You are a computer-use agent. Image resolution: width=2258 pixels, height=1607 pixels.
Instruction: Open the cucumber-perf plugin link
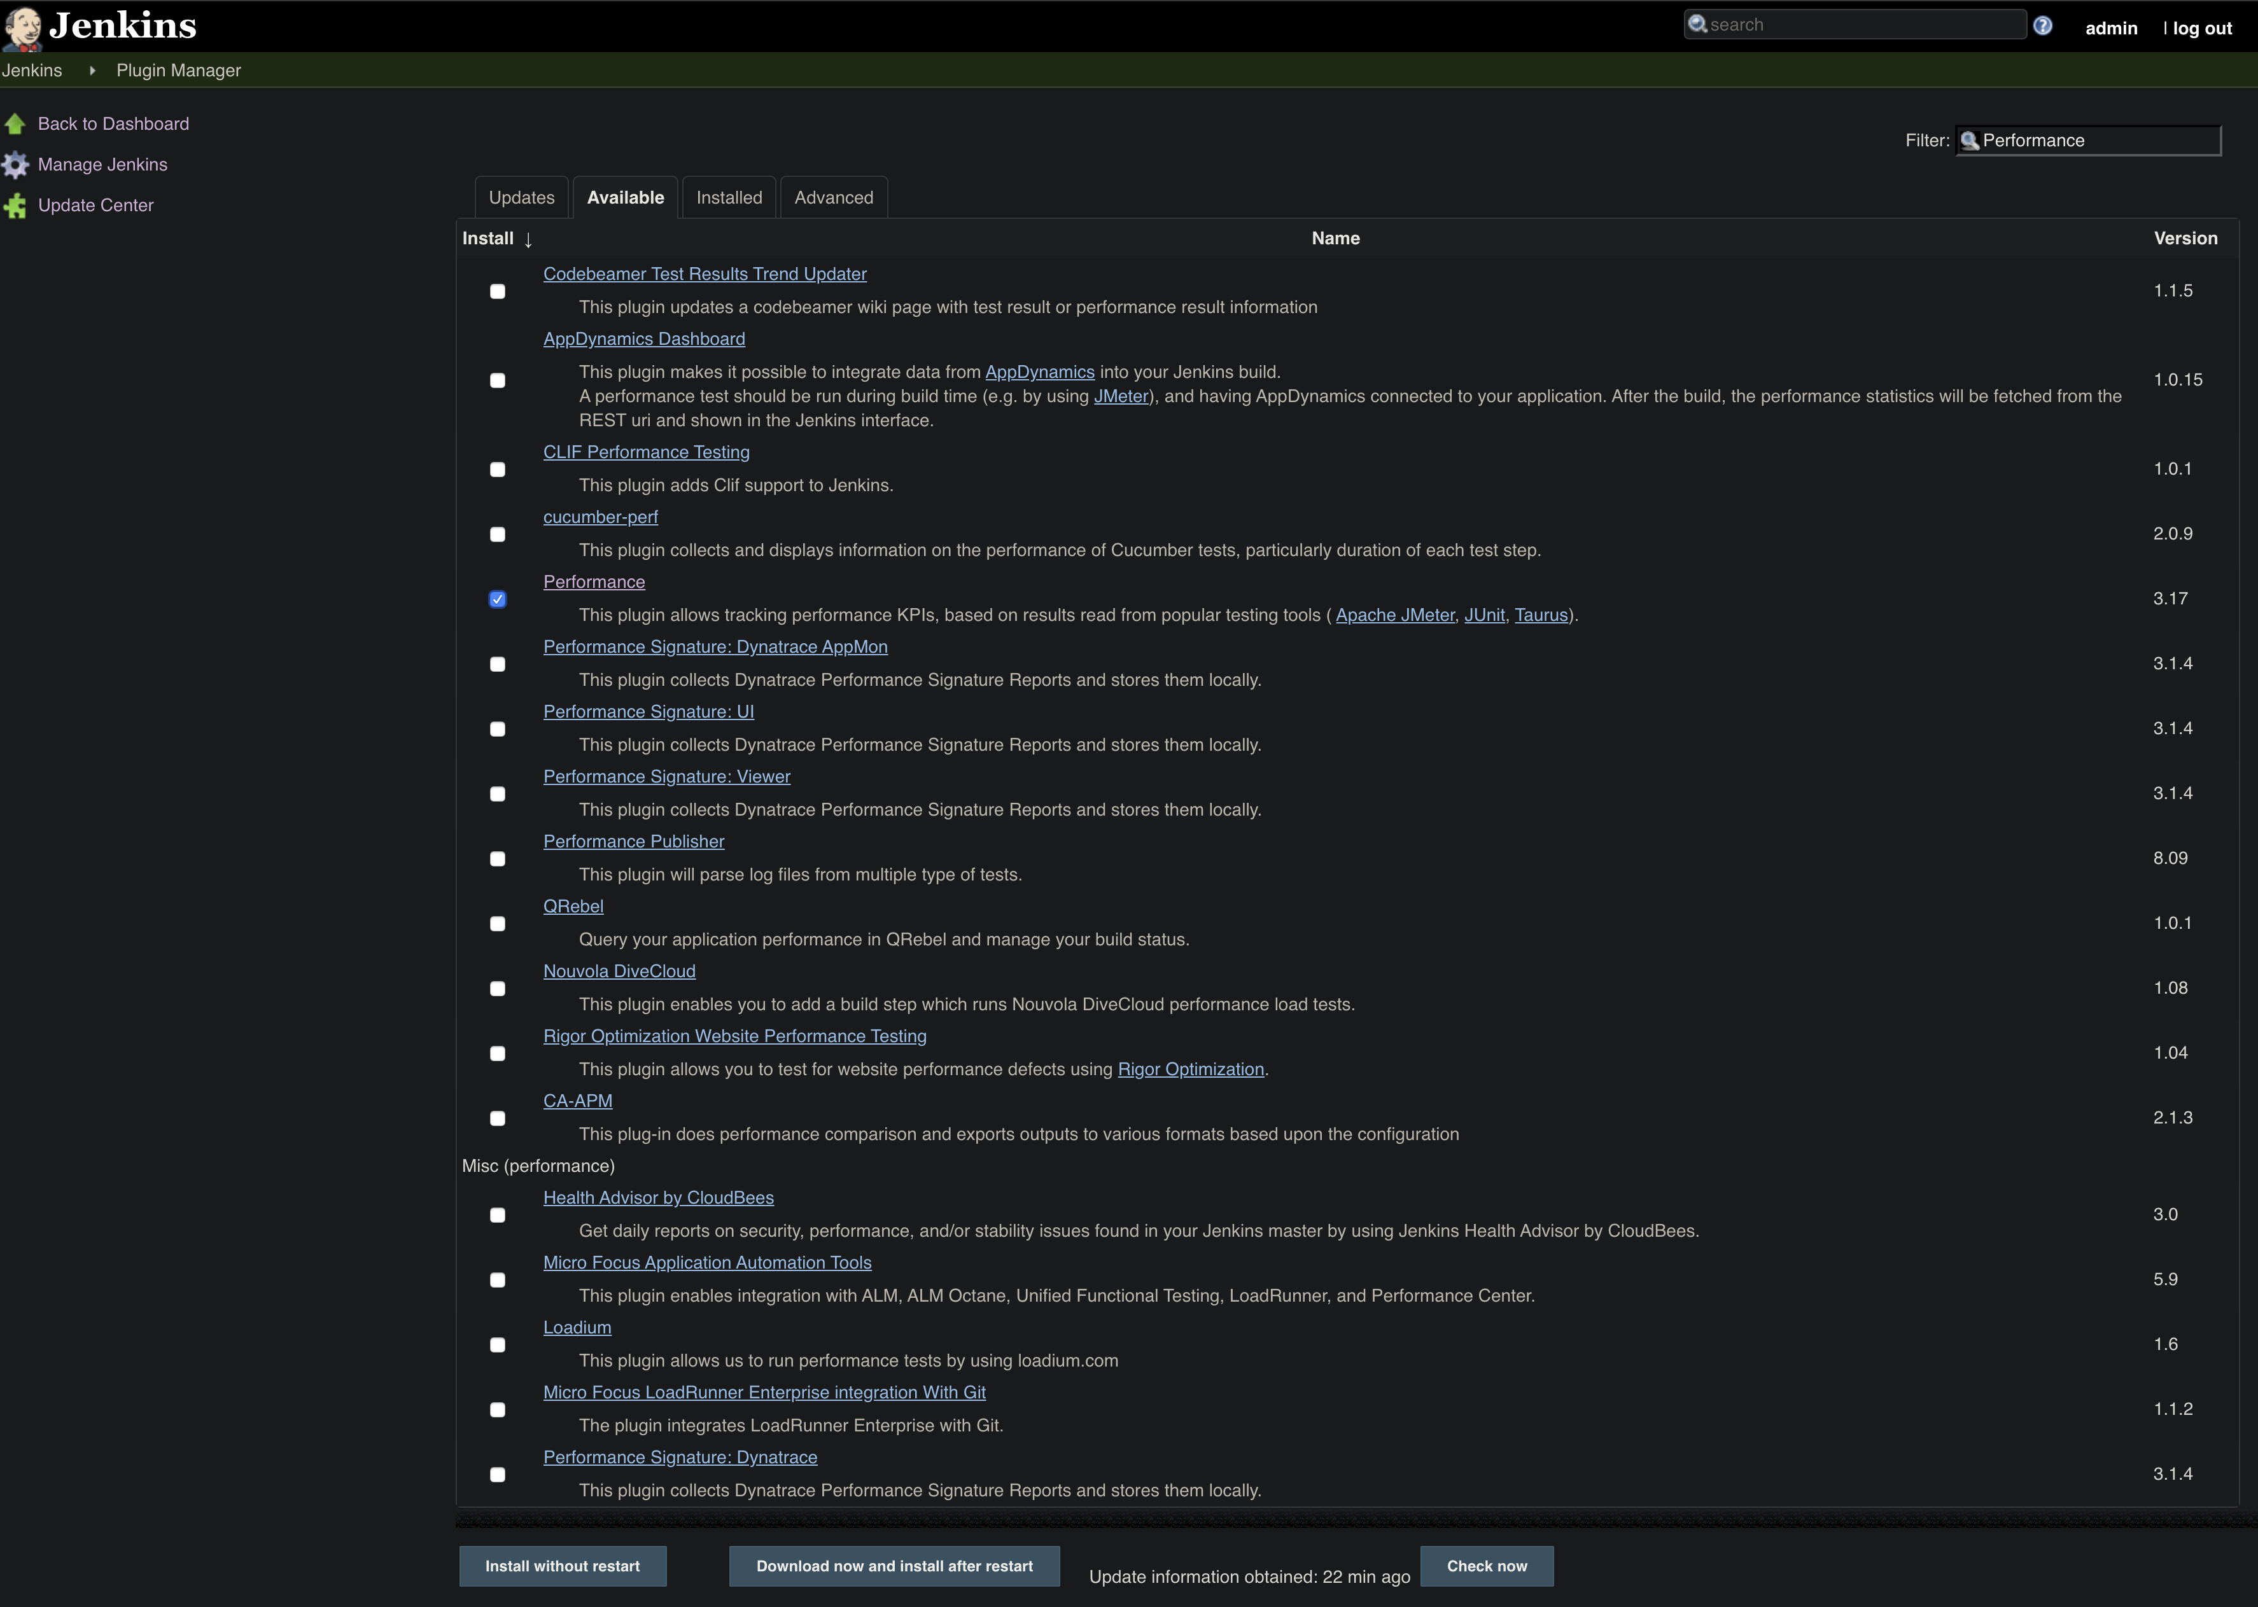[601, 517]
